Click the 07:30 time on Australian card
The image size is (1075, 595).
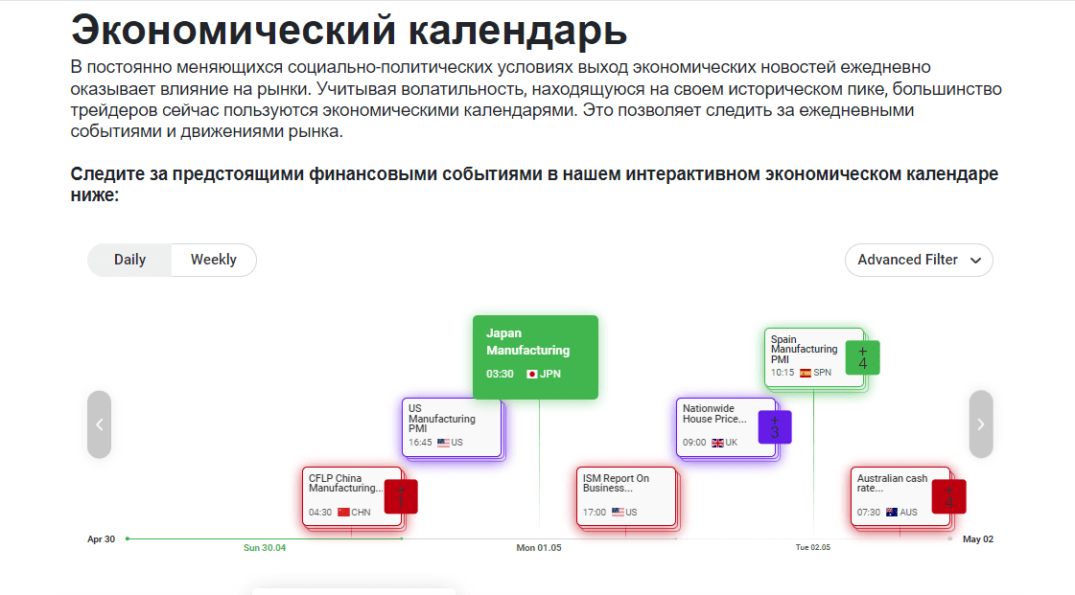(x=869, y=513)
